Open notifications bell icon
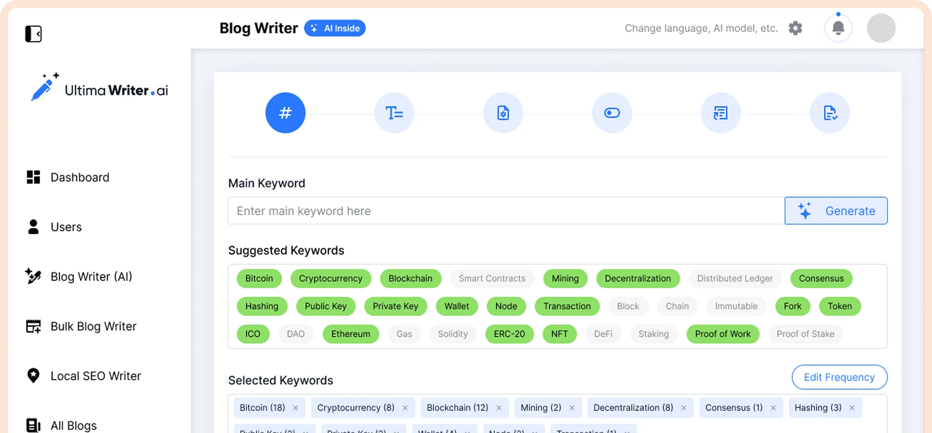The height and width of the screenshot is (433, 932). (x=838, y=28)
